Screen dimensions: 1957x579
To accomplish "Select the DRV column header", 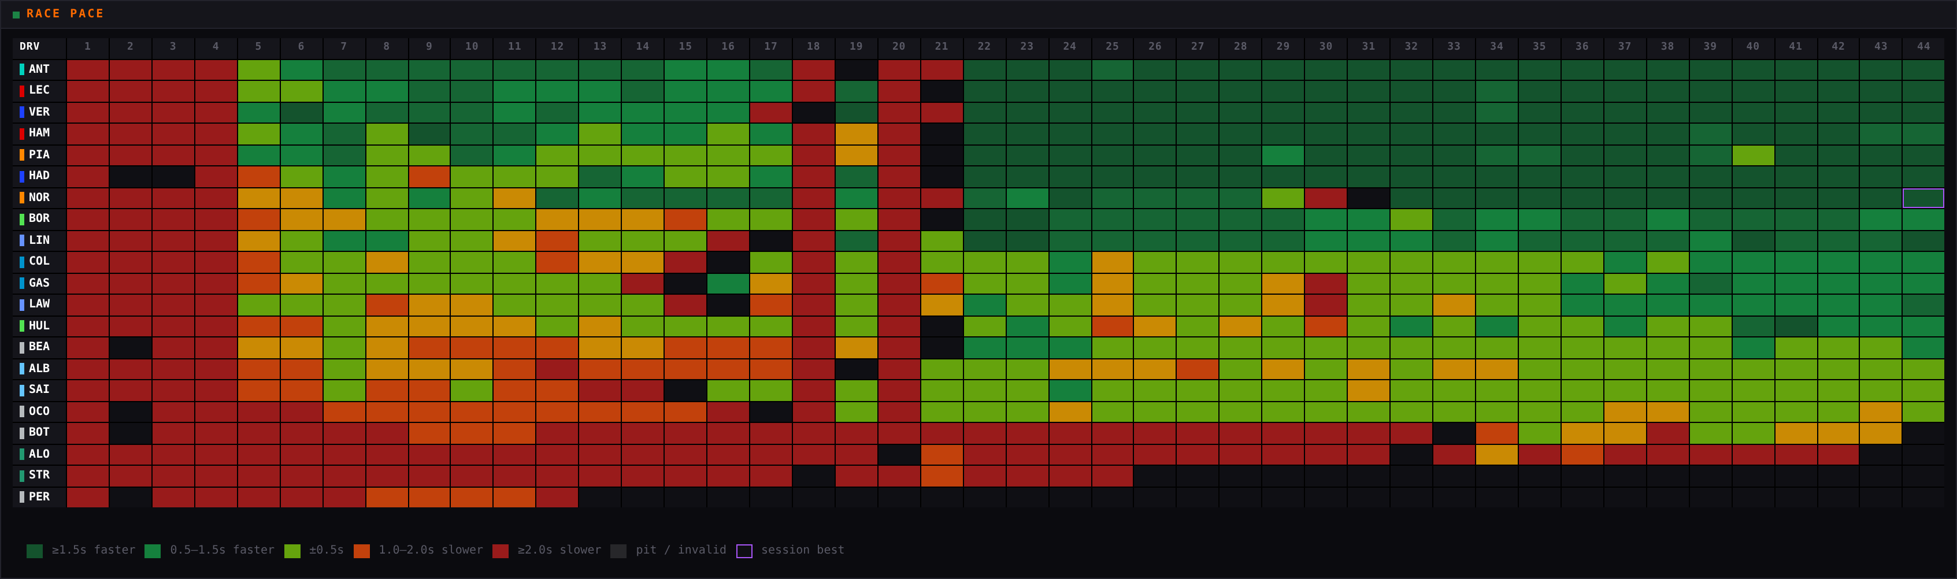I will pos(29,46).
